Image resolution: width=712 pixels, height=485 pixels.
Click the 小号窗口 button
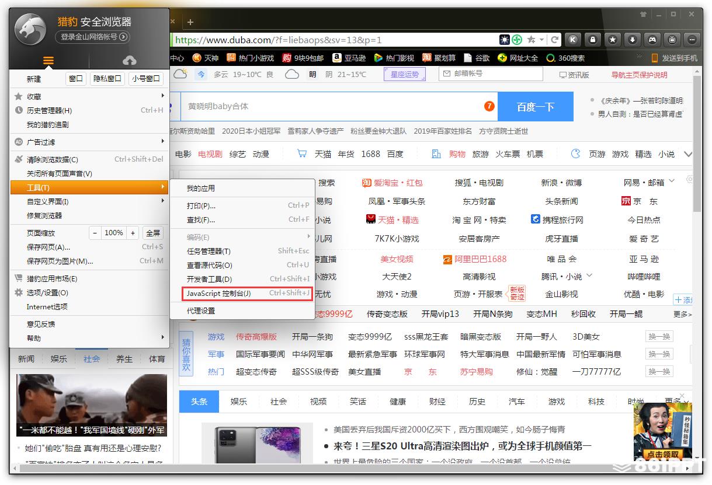point(146,79)
